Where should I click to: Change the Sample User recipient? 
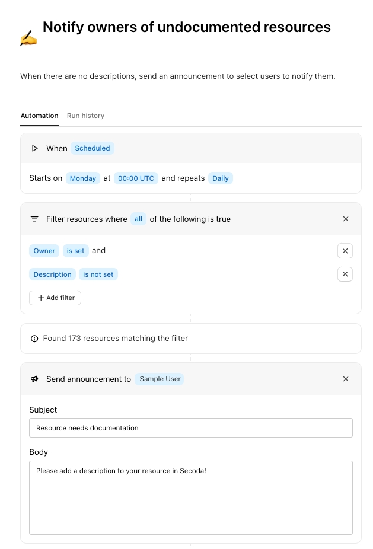(160, 379)
